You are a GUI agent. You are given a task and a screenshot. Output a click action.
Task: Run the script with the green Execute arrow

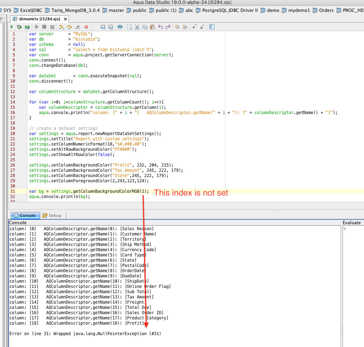pyautogui.click(x=12, y=27)
